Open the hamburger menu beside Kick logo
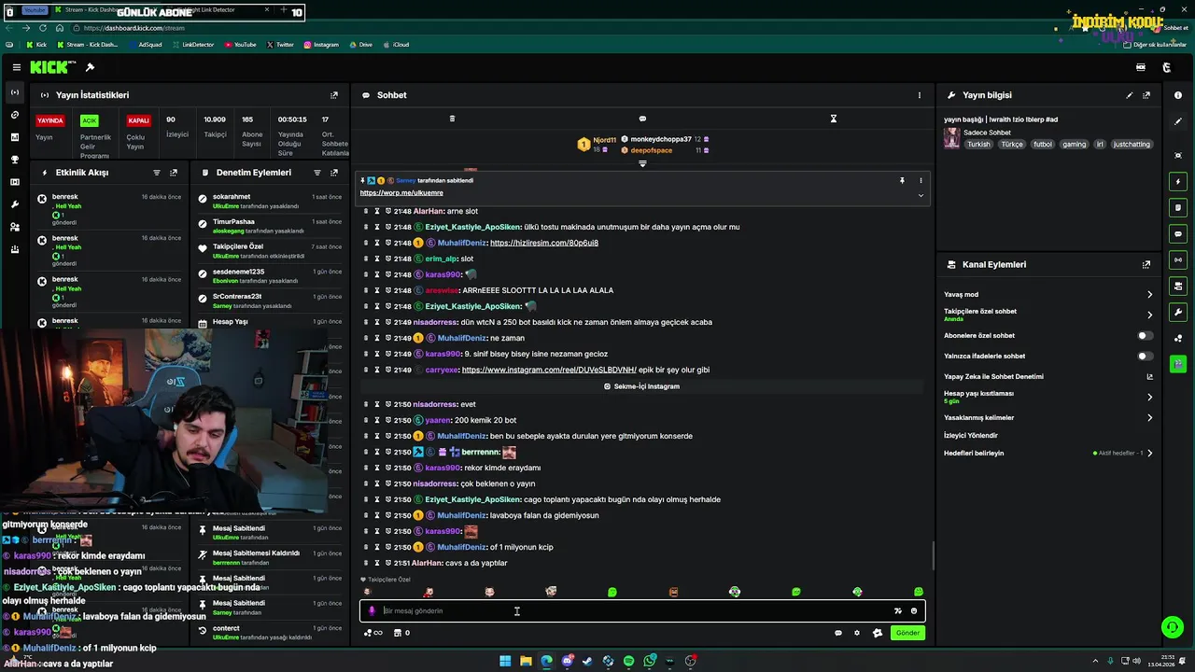 pos(17,67)
